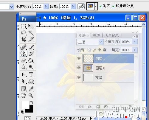Viewport: 149px width, 120px height.
Task: Switch to the 历史记录 tab
Action: [112, 35]
